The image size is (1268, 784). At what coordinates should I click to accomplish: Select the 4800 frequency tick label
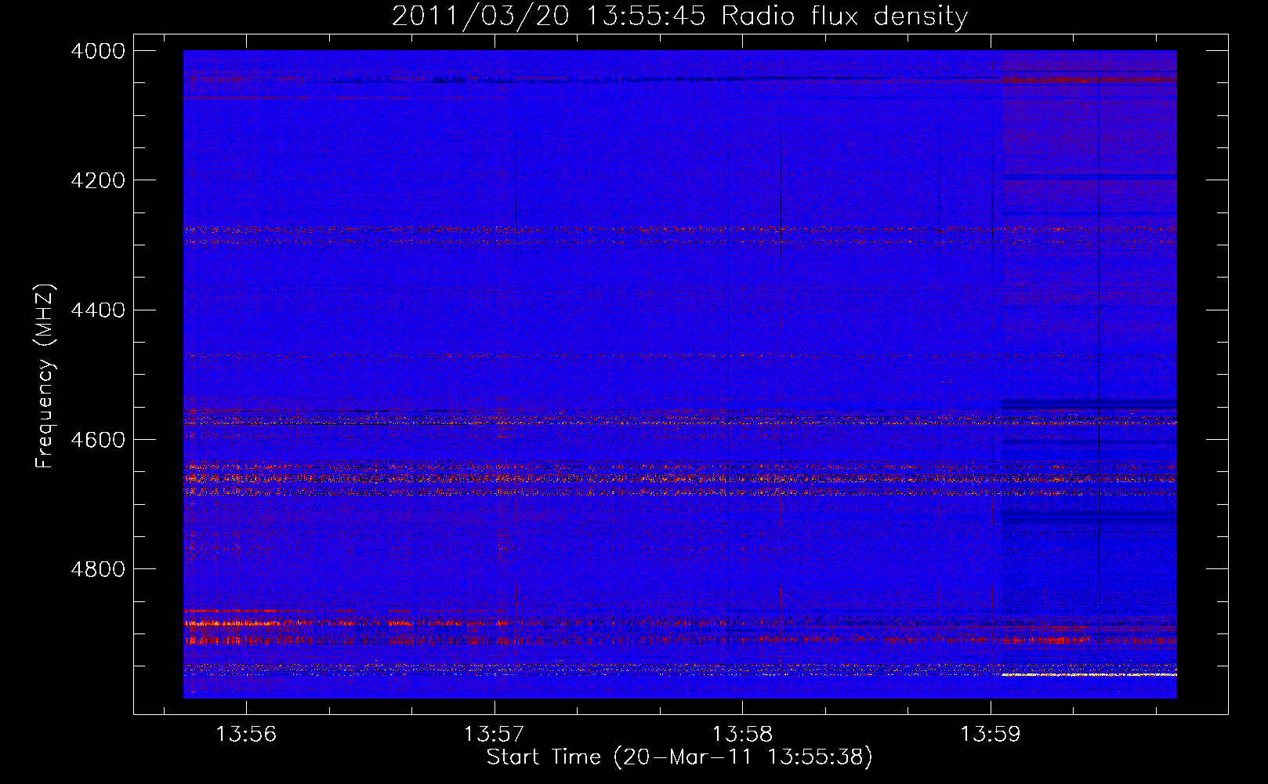pyautogui.click(x=98, y=569)
